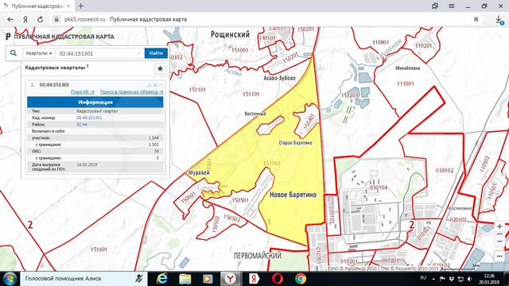The width and height of the screenshot is (509, 286).
Task: Launch Opera from the taskbar
Action: pos(278,279)
